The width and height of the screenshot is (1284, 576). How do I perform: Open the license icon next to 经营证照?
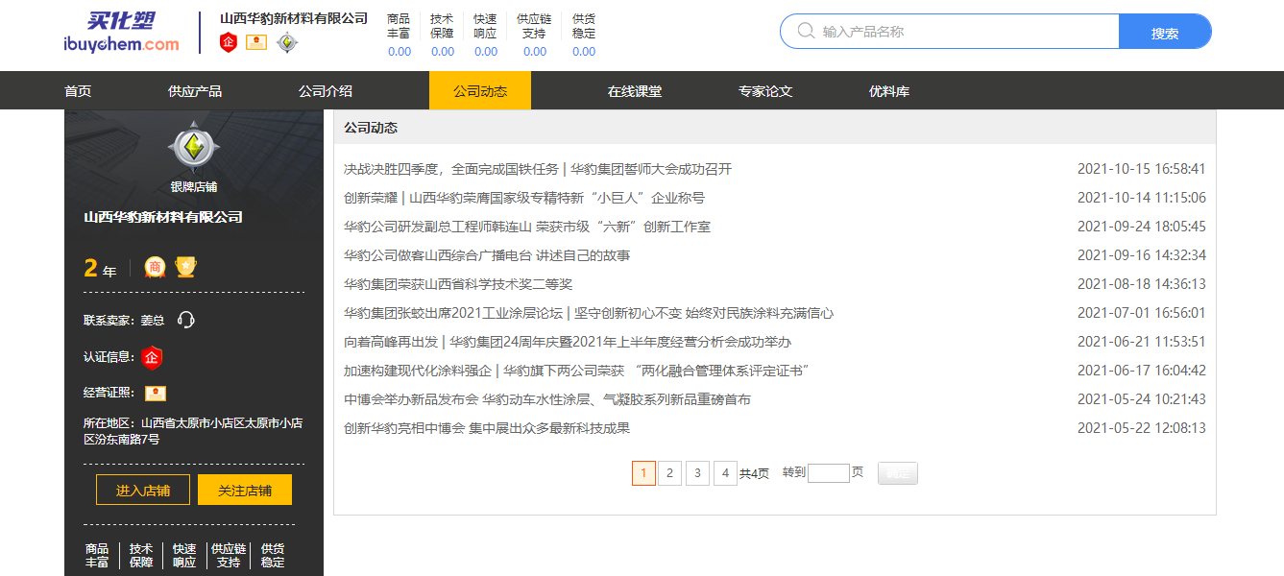coord(156,393)
